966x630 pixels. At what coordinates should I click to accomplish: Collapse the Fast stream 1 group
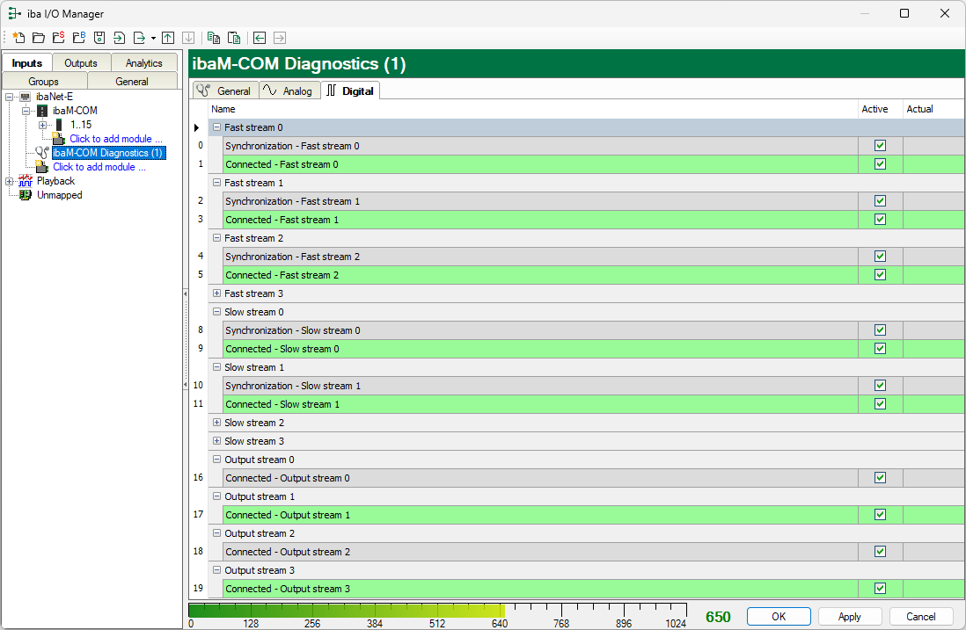point(216,183)
